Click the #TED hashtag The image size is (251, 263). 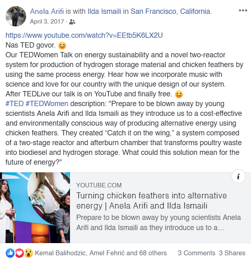click(14, 104)
